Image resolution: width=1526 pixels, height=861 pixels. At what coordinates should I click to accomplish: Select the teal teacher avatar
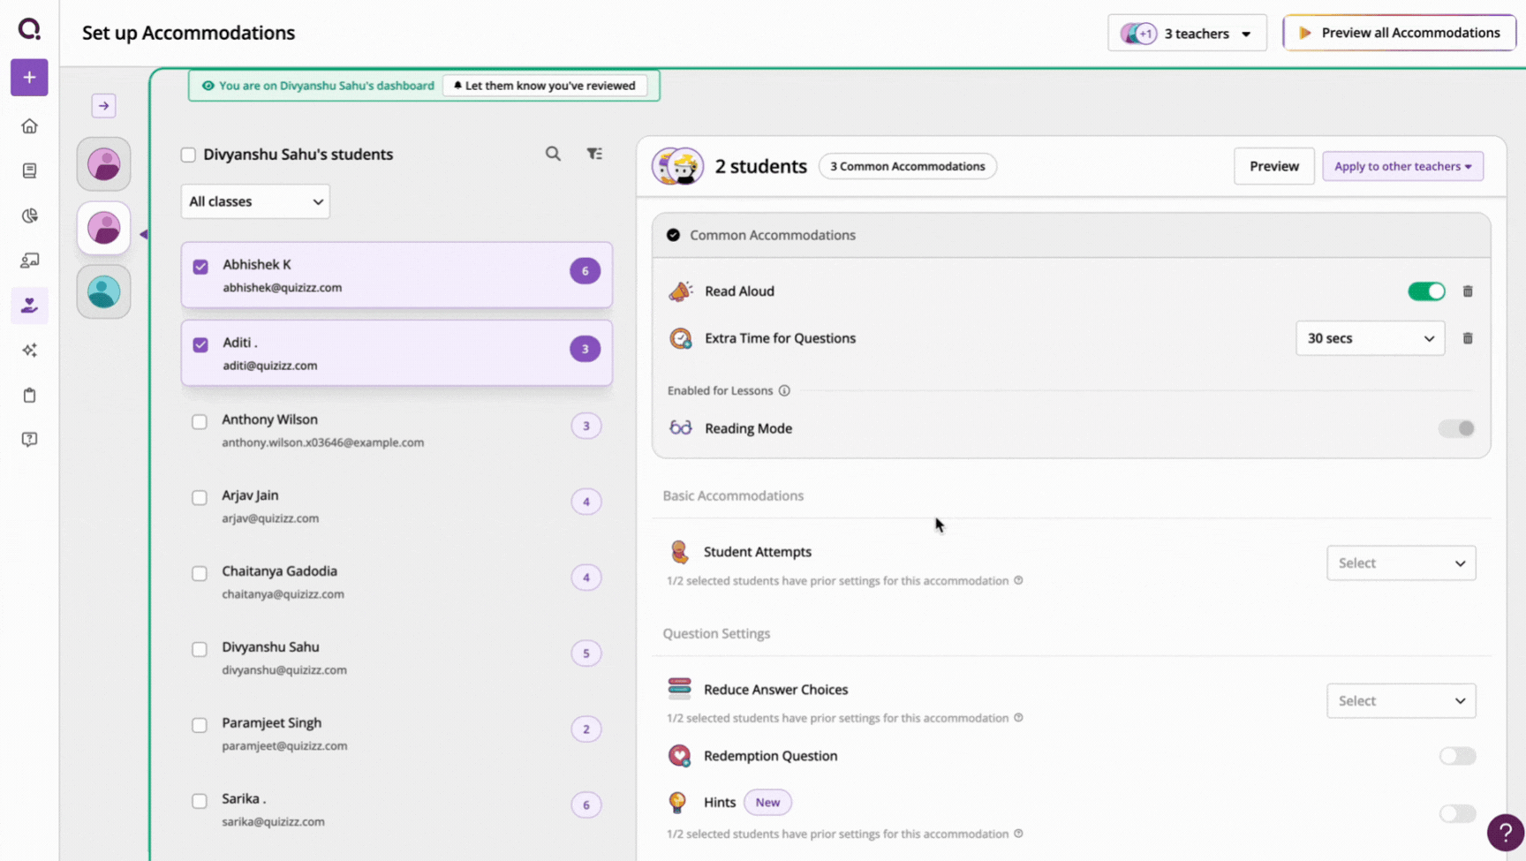[103, 291]
